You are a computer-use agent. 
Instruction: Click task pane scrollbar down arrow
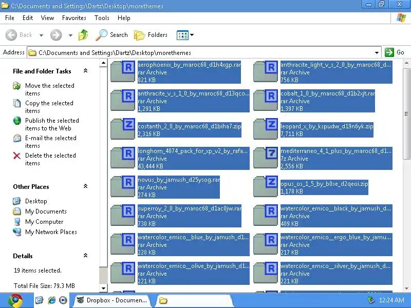point(104,288)
